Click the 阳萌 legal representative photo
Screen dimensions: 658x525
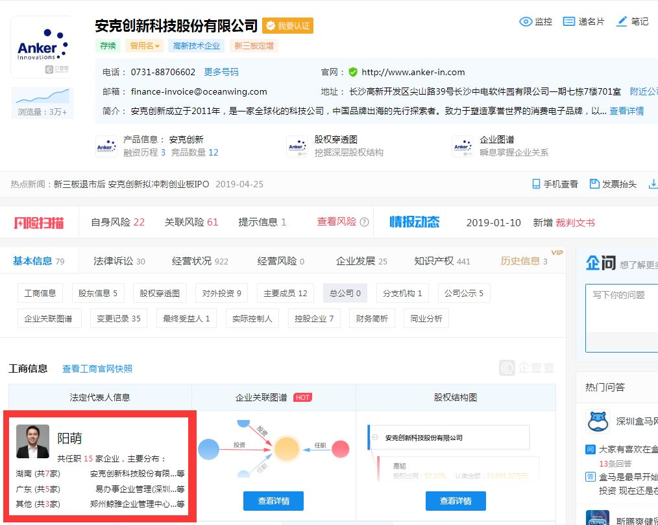tap(32, 441)
